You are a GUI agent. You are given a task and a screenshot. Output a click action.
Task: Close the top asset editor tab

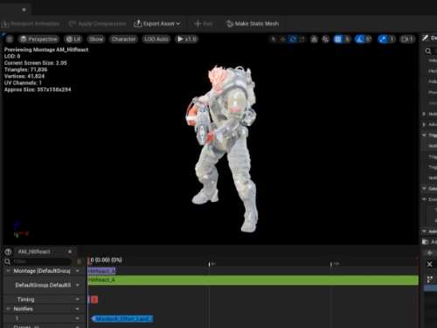pos(24,10)
